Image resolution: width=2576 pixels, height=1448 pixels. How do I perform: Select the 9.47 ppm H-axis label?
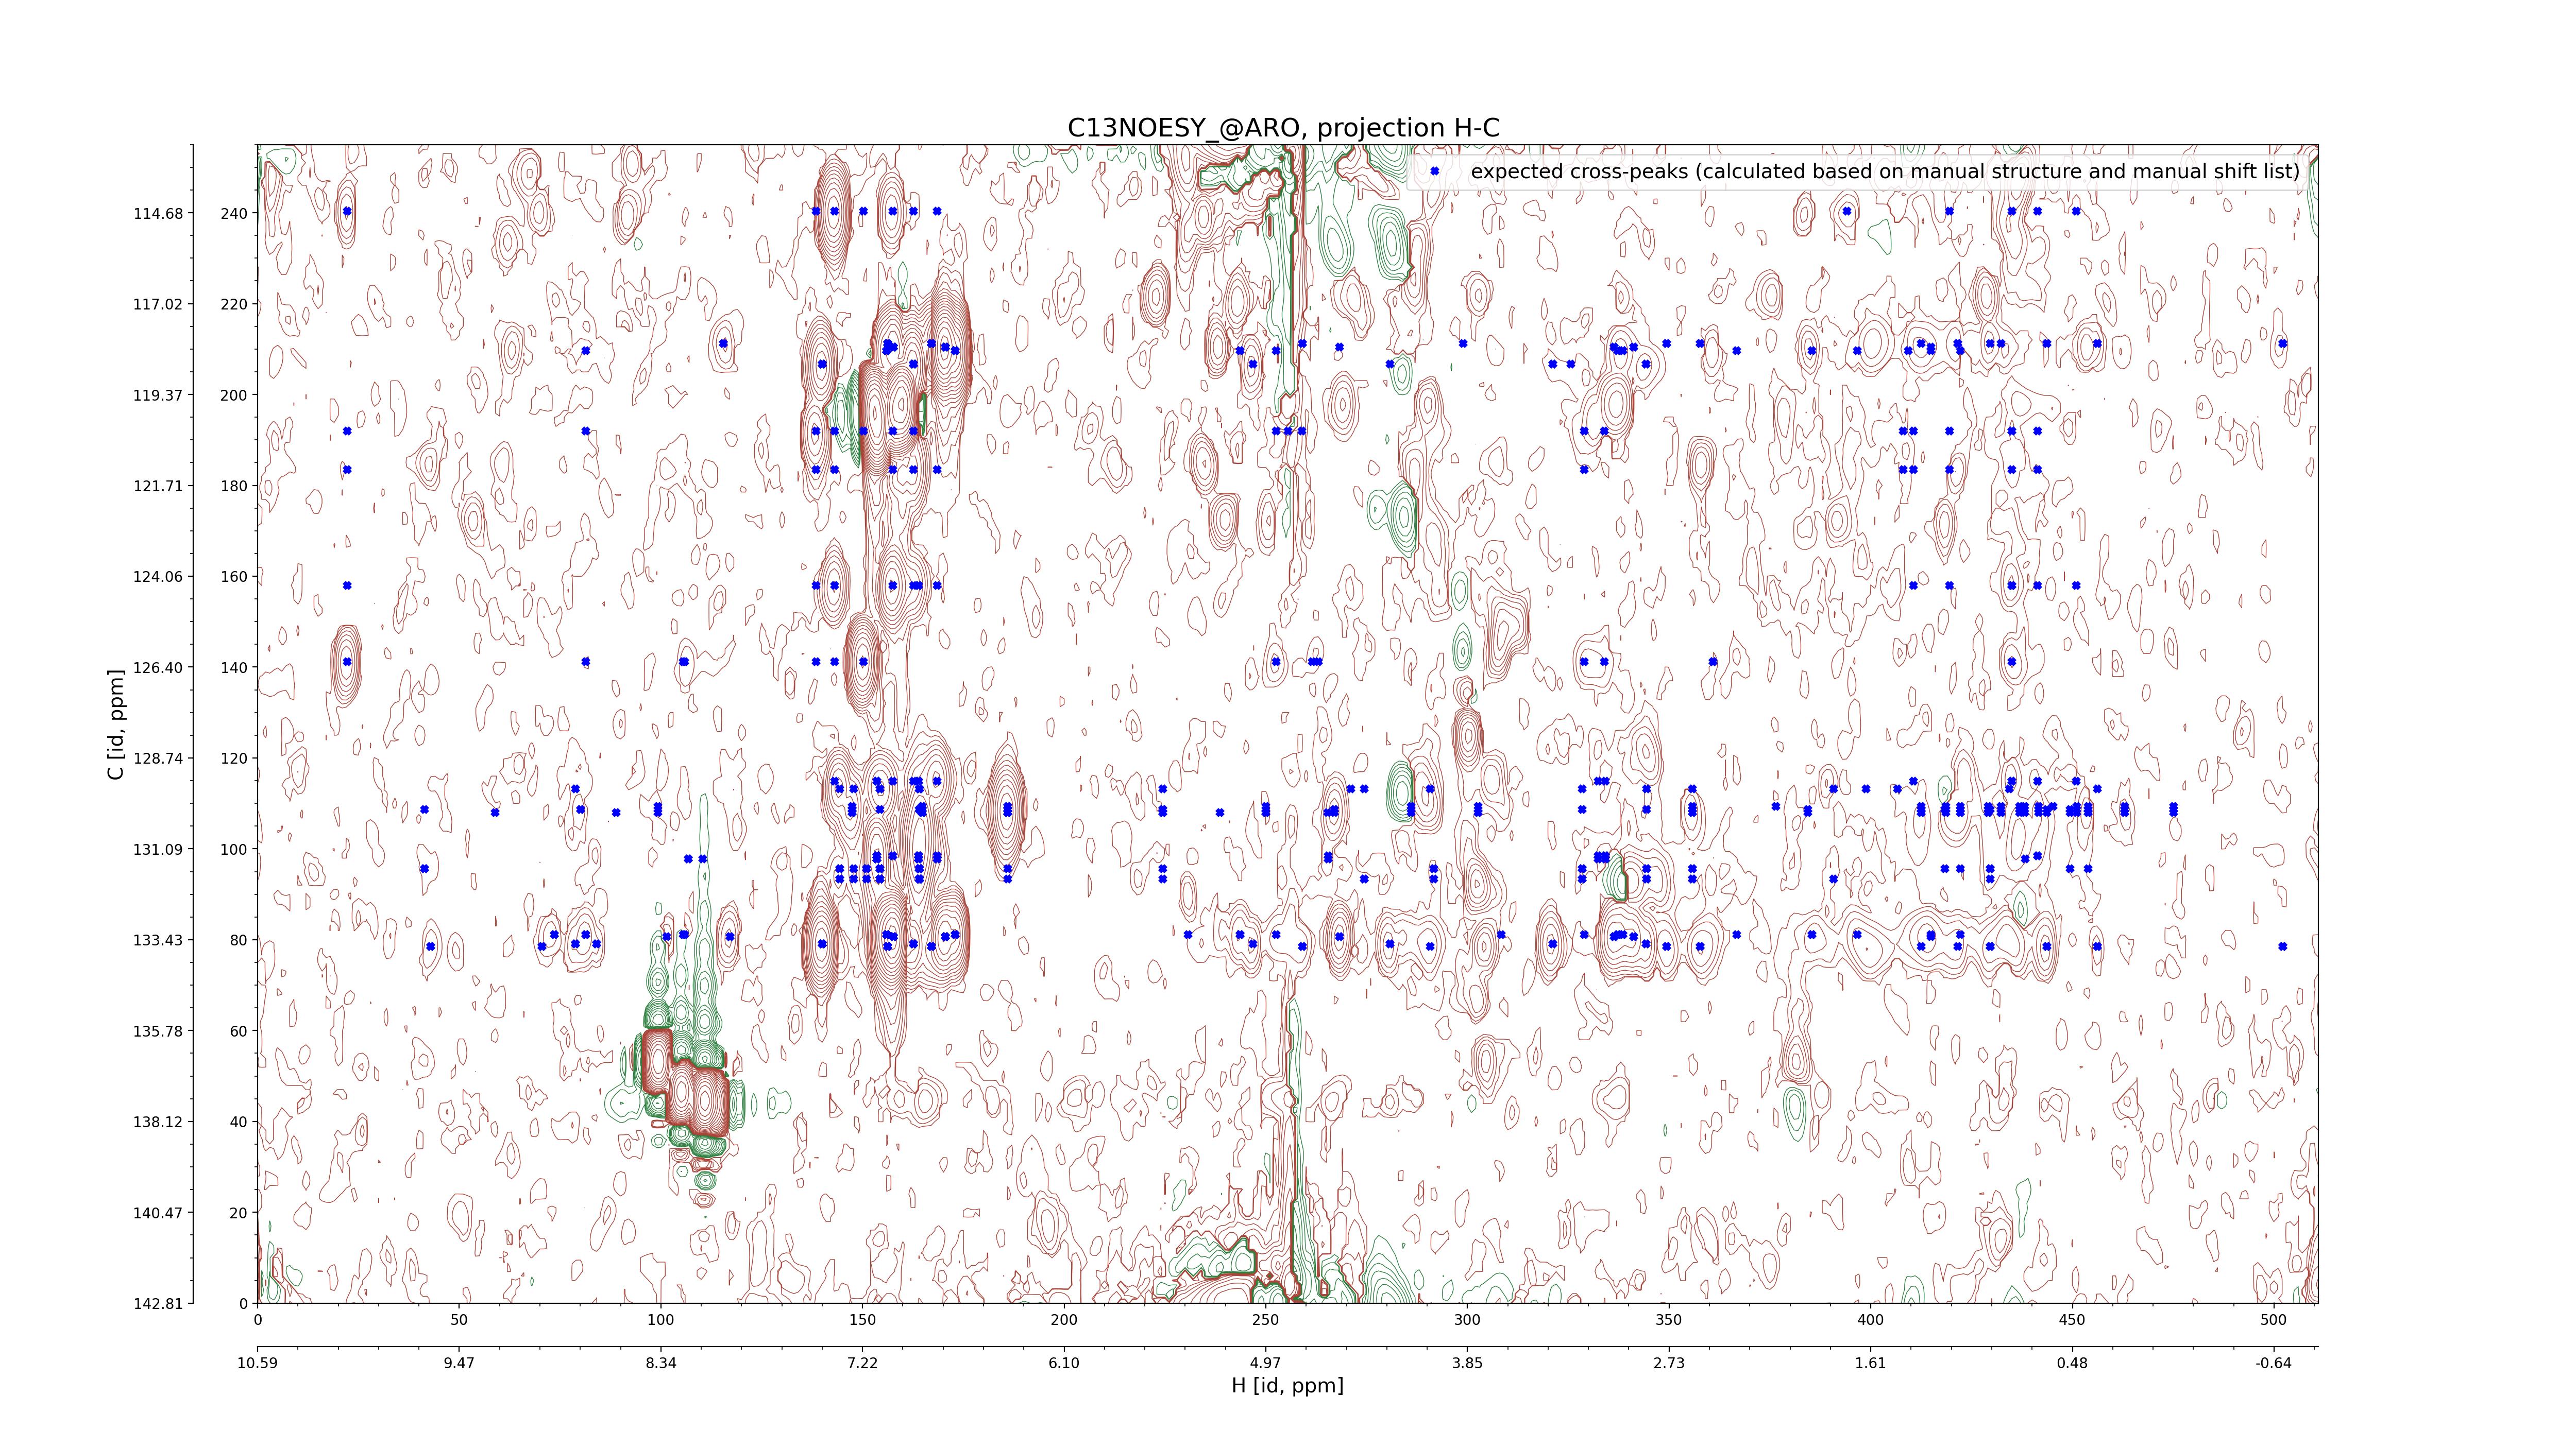(x=459, y=1363)
